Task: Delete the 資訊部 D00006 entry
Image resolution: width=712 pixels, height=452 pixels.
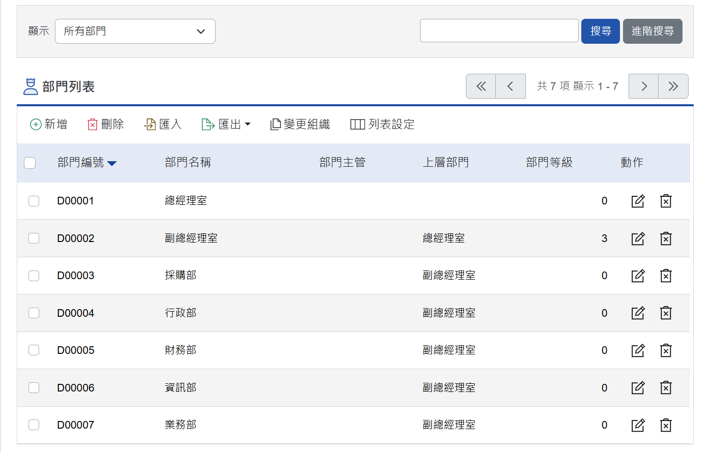Action: tap(666, 388)
